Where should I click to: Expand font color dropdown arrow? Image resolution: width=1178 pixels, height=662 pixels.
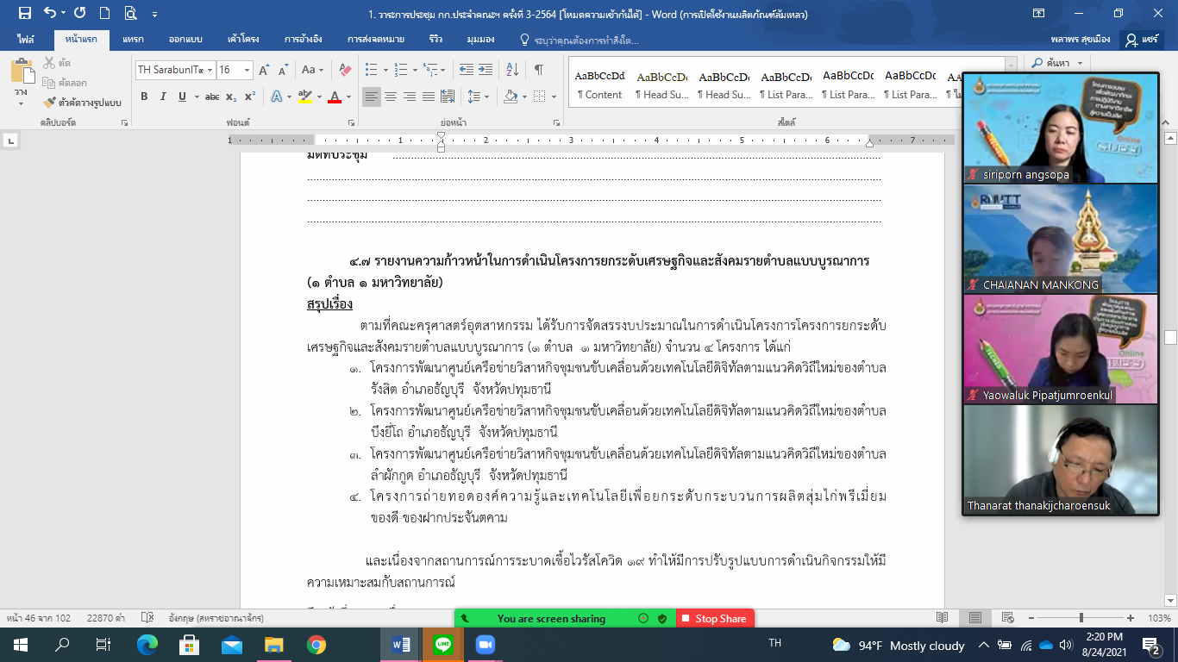click(348, 97)
